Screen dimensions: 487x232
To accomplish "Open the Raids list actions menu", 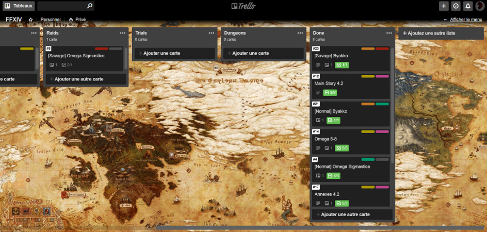I will [x=123, y=33].
